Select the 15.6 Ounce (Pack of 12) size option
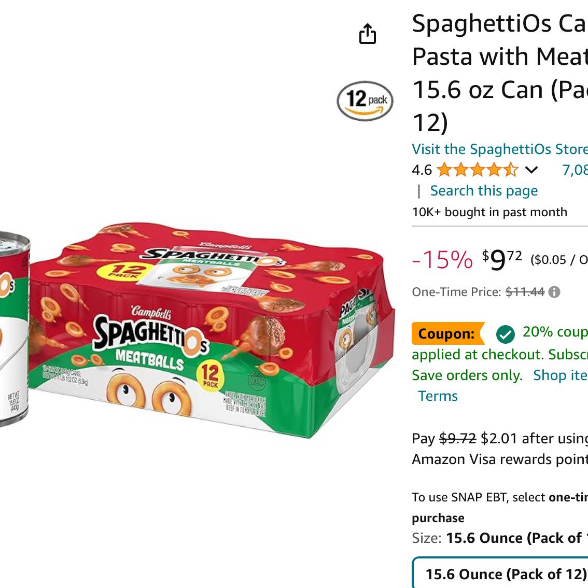Viewport: 588px width, 588px height. [500, 573]
